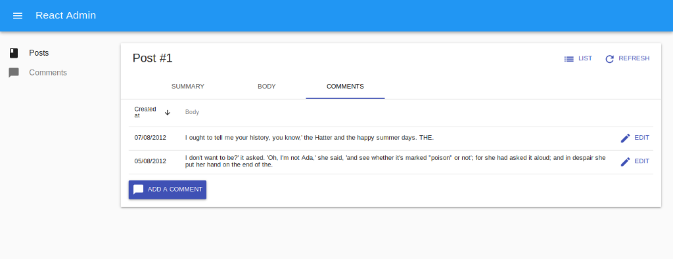Click the circular Refresh arrow icon

click(x=609, y=59)
